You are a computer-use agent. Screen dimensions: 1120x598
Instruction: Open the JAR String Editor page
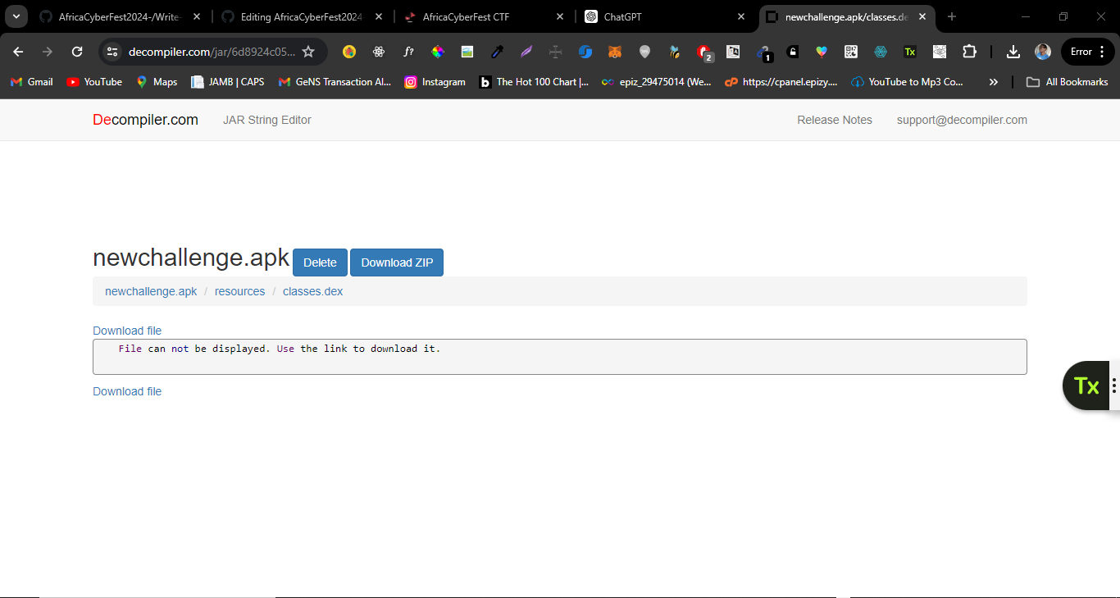pos(266,120)
